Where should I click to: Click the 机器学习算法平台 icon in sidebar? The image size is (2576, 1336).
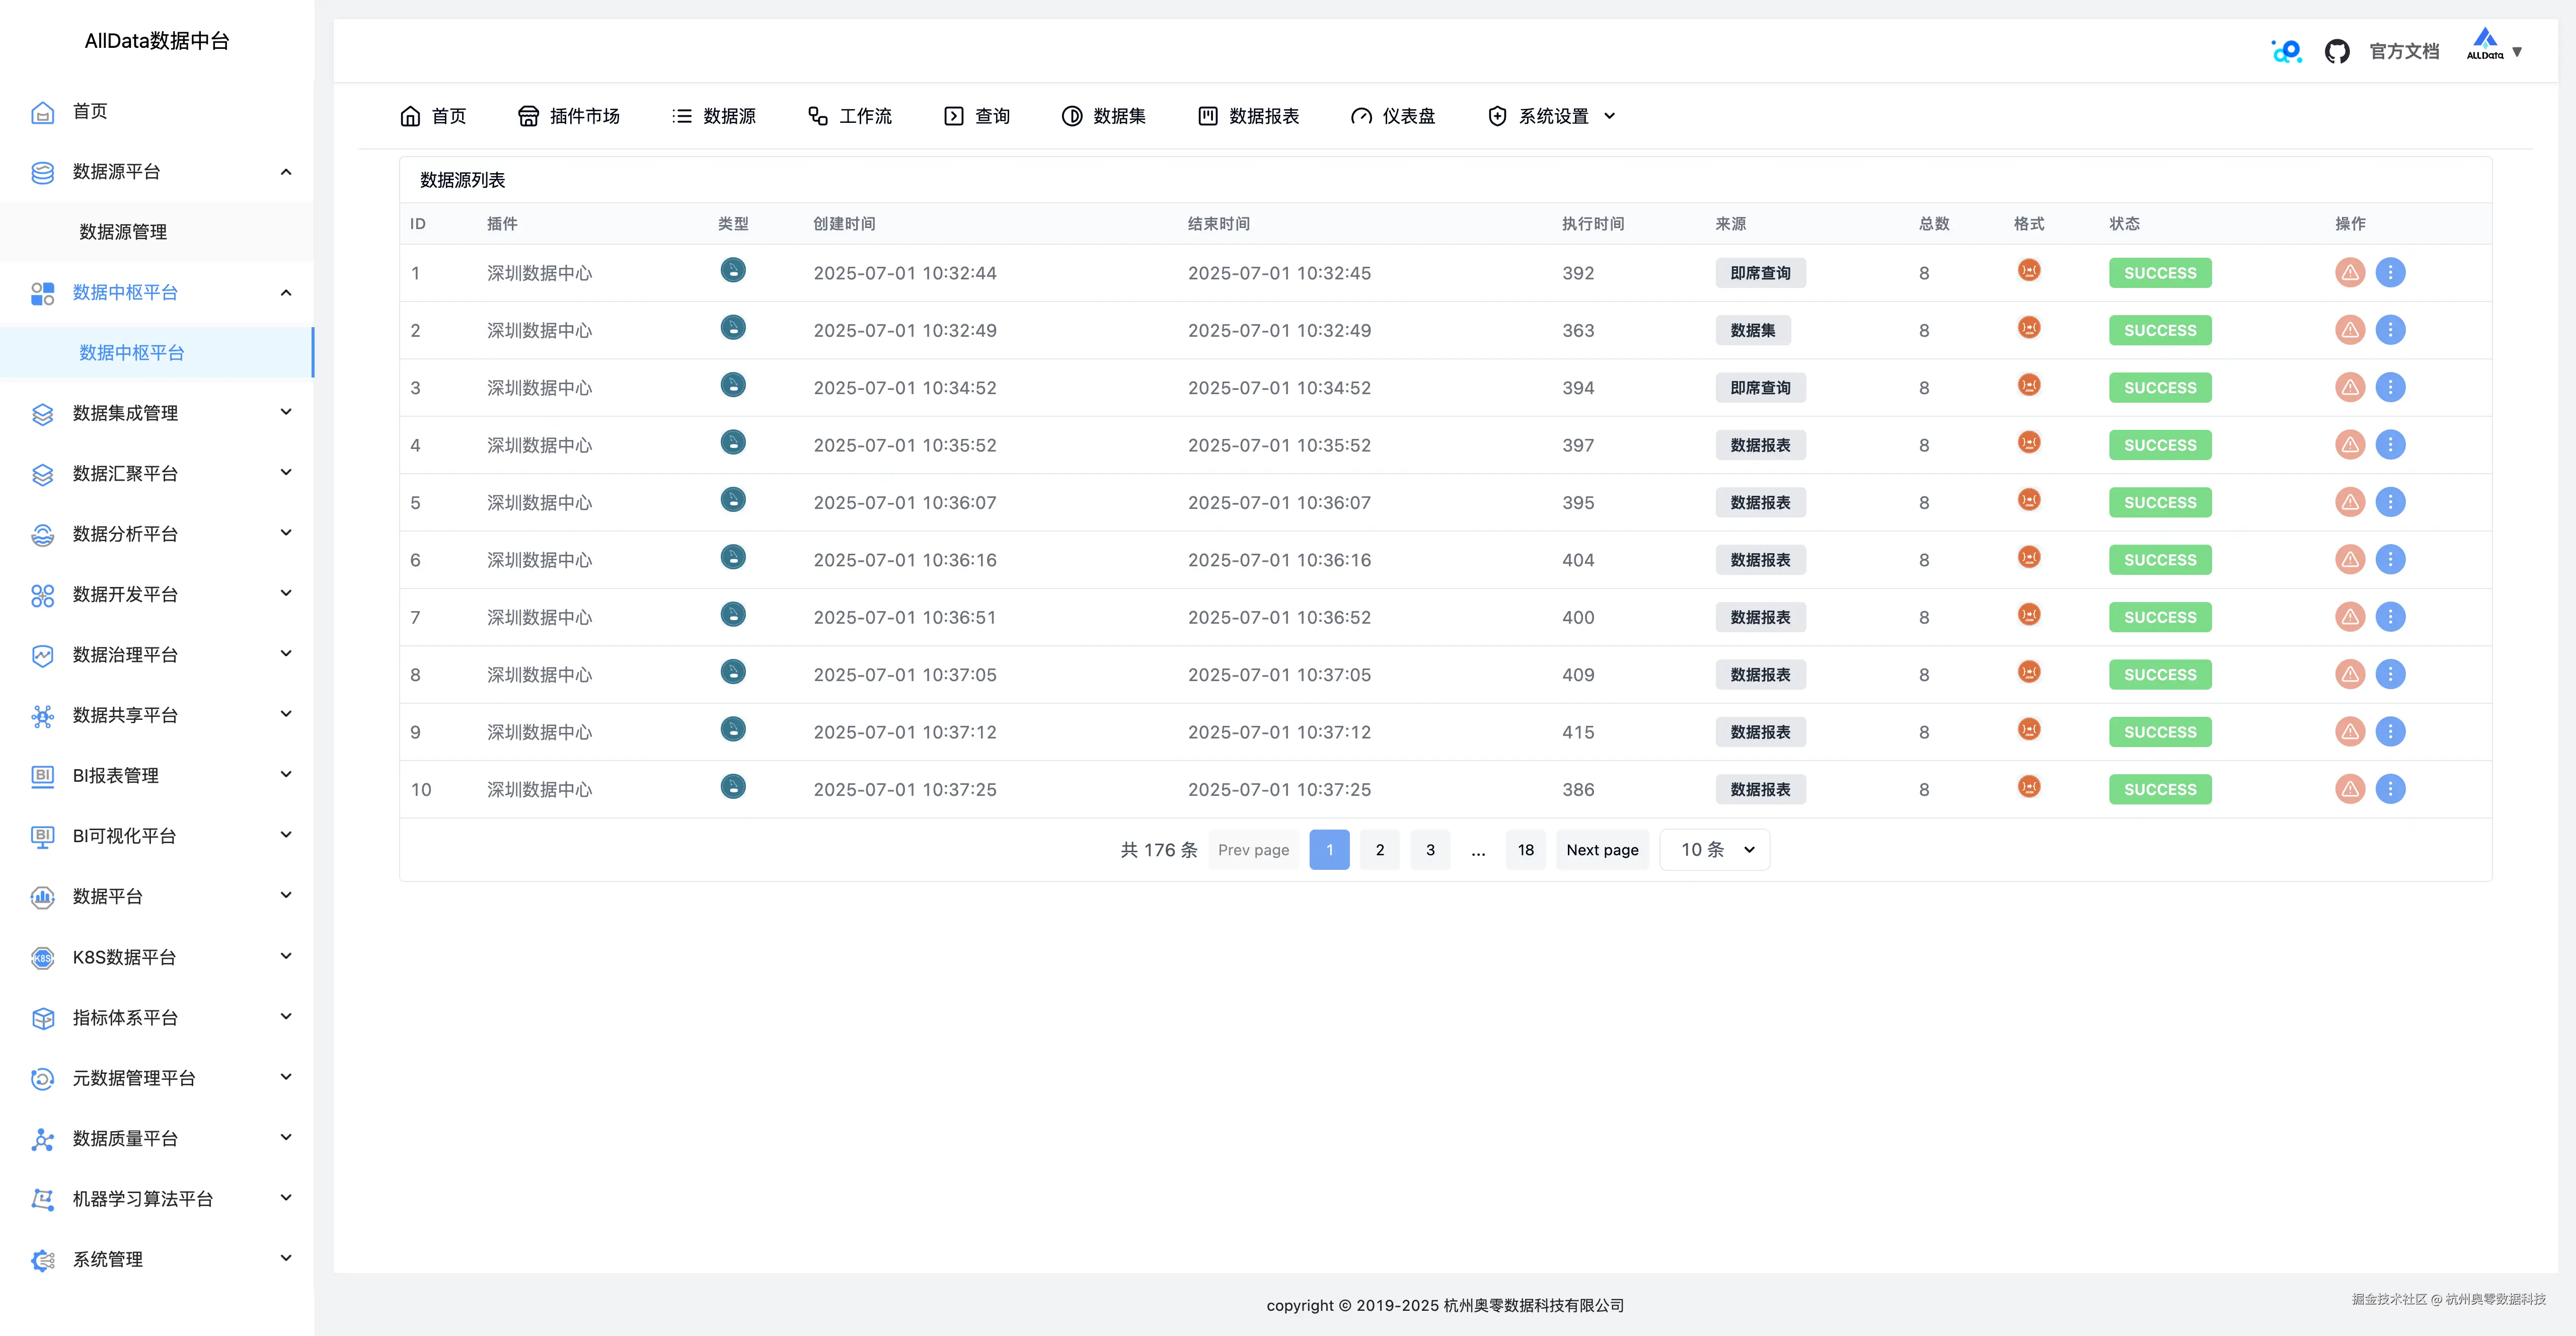click(42, 1198)
